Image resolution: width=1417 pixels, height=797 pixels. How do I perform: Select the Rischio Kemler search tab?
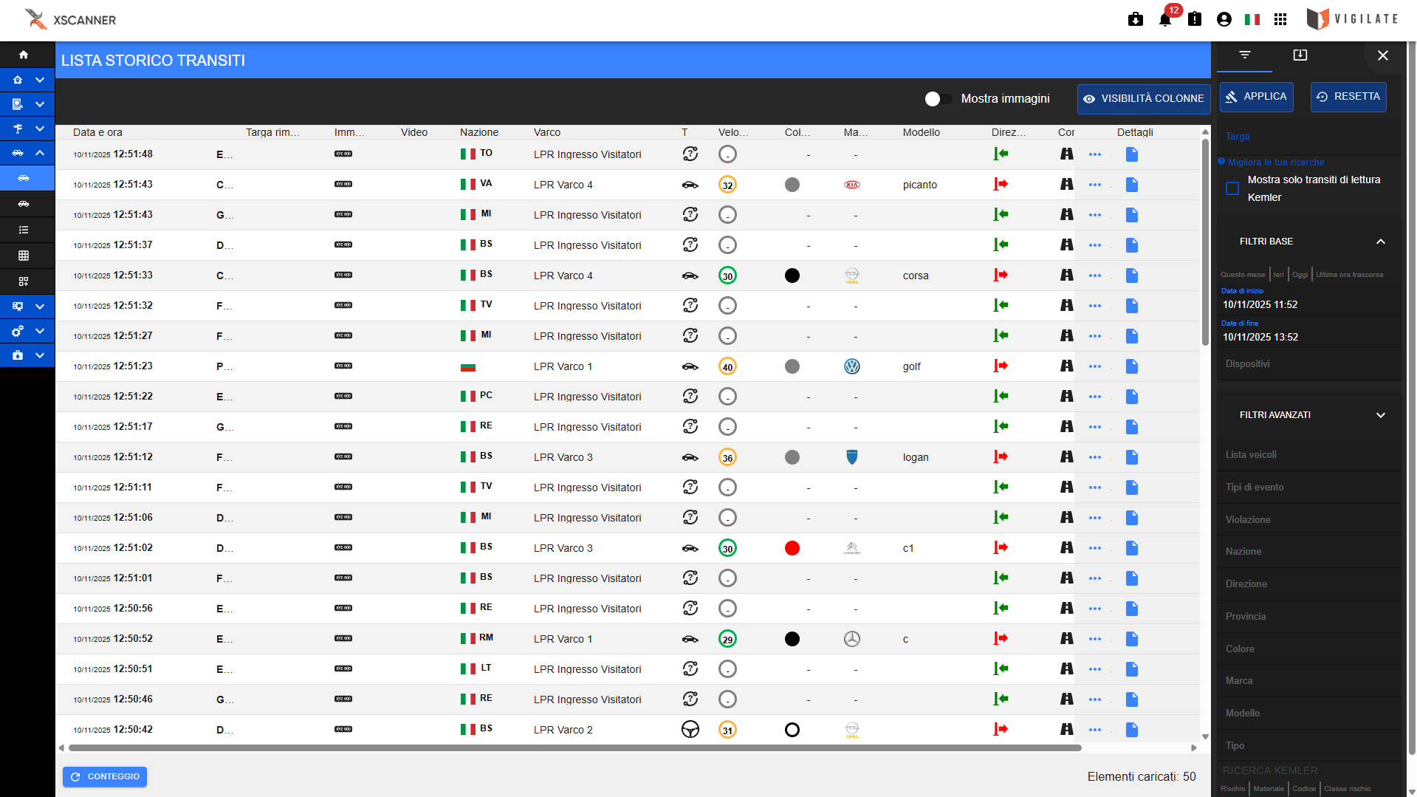pyautogui.click(x=1232, y=789)
